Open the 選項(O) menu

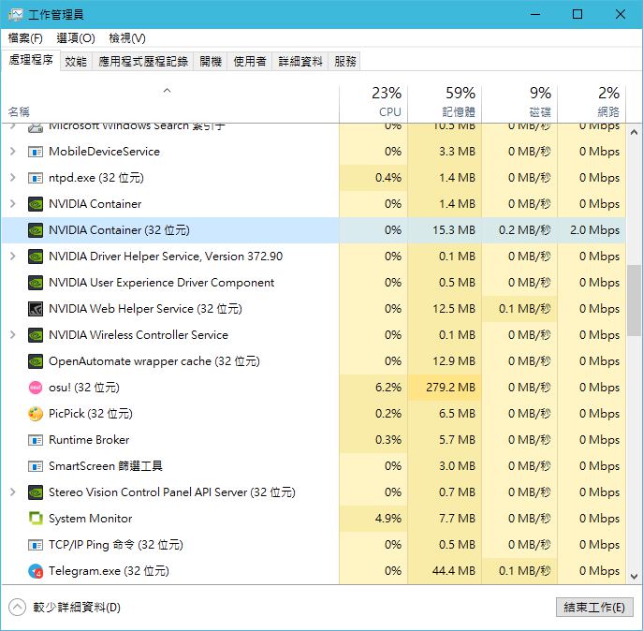[x=76, y=38]
